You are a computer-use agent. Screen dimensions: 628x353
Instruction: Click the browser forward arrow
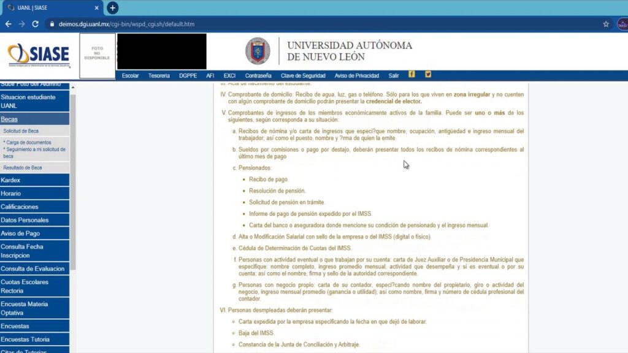[x=21, y=24]
